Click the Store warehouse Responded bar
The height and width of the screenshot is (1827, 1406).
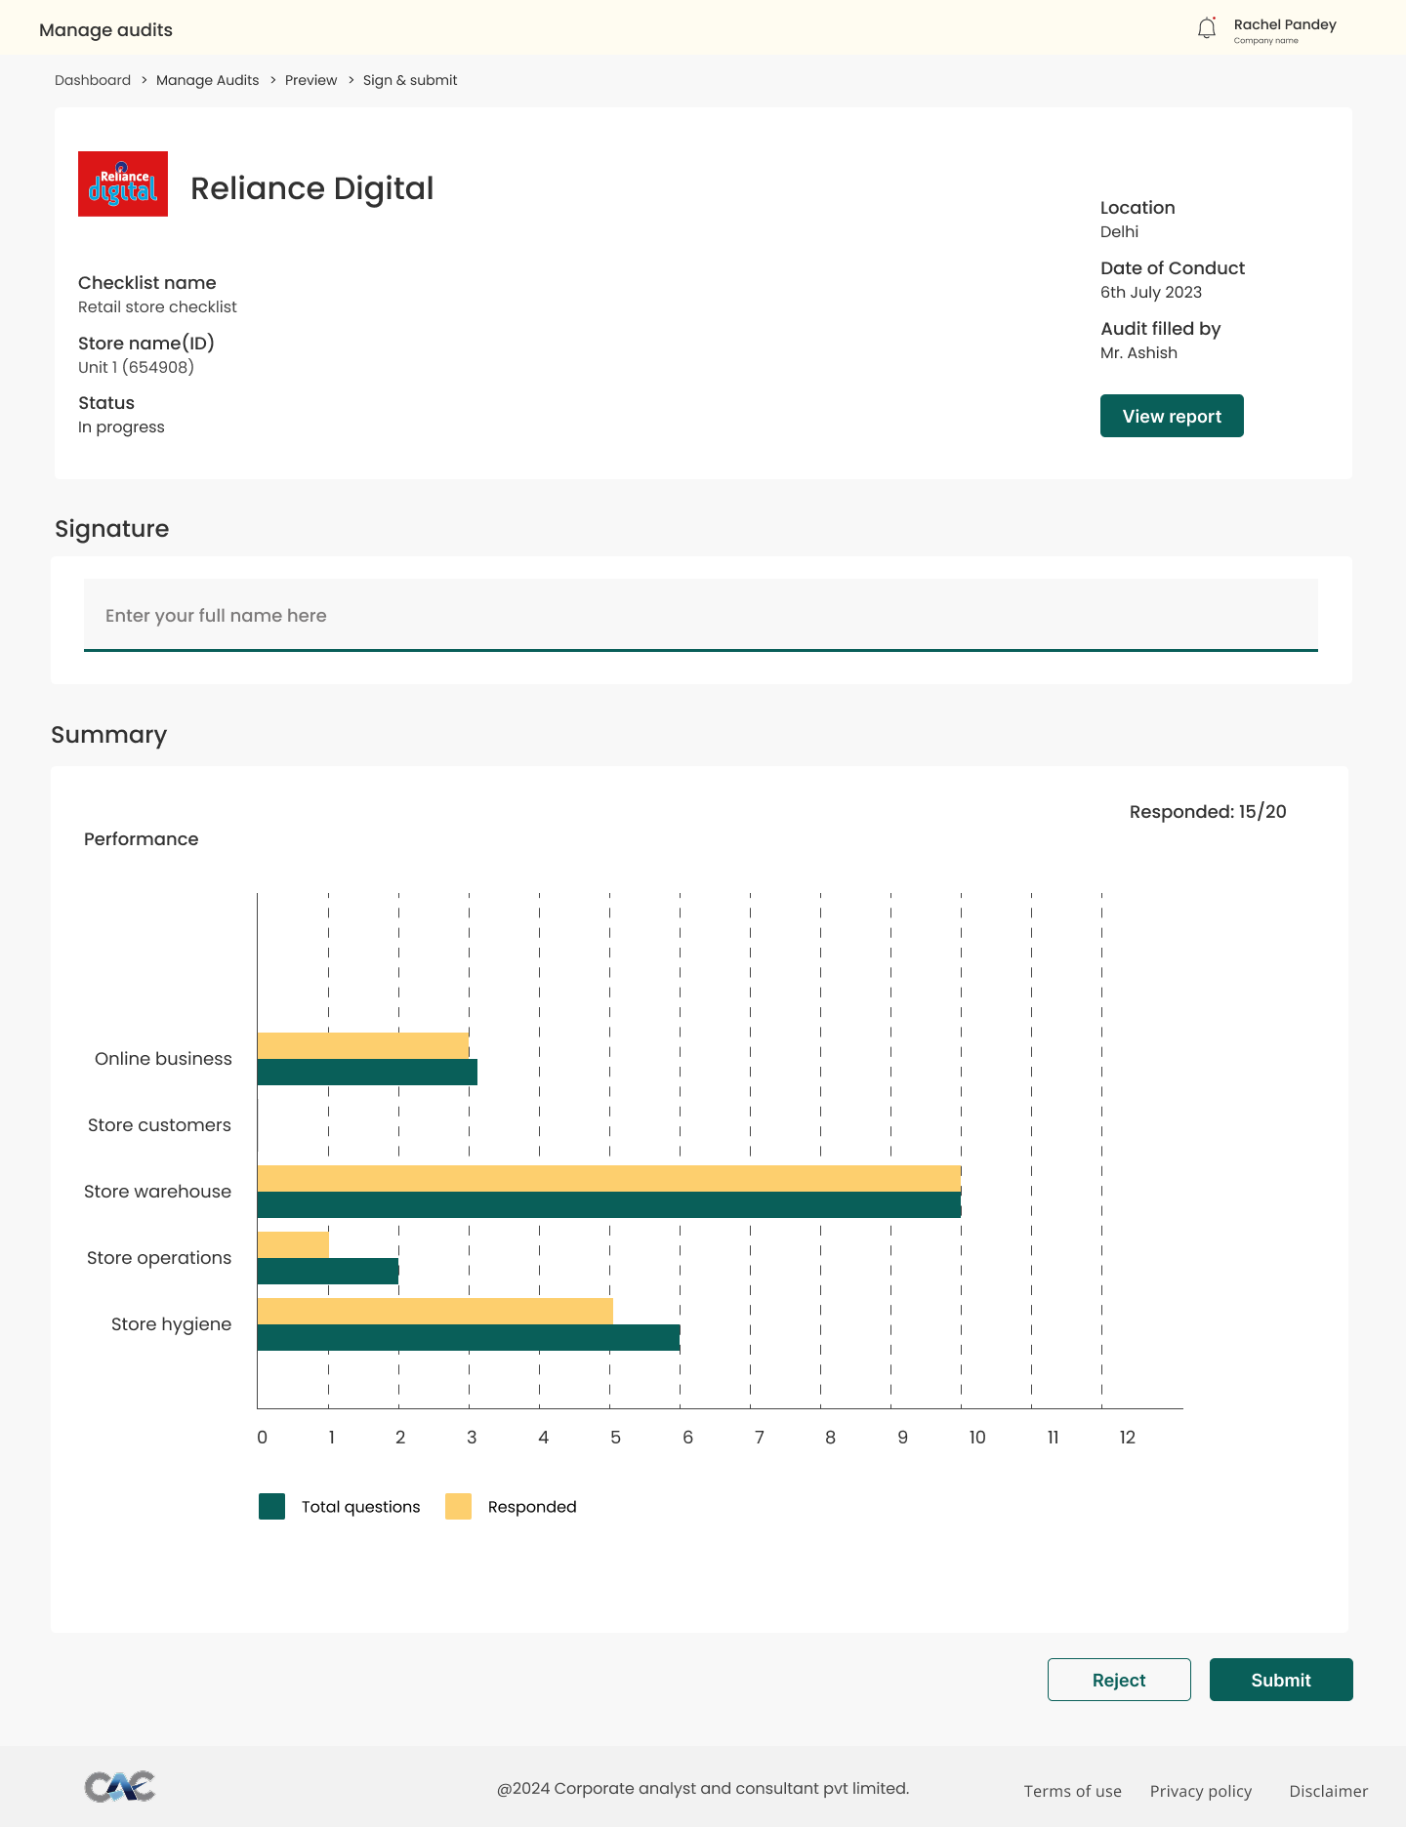609,1178
